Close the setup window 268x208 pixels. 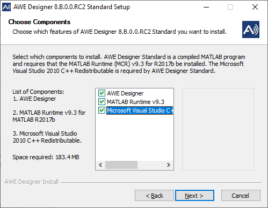(x=255, y=7)
